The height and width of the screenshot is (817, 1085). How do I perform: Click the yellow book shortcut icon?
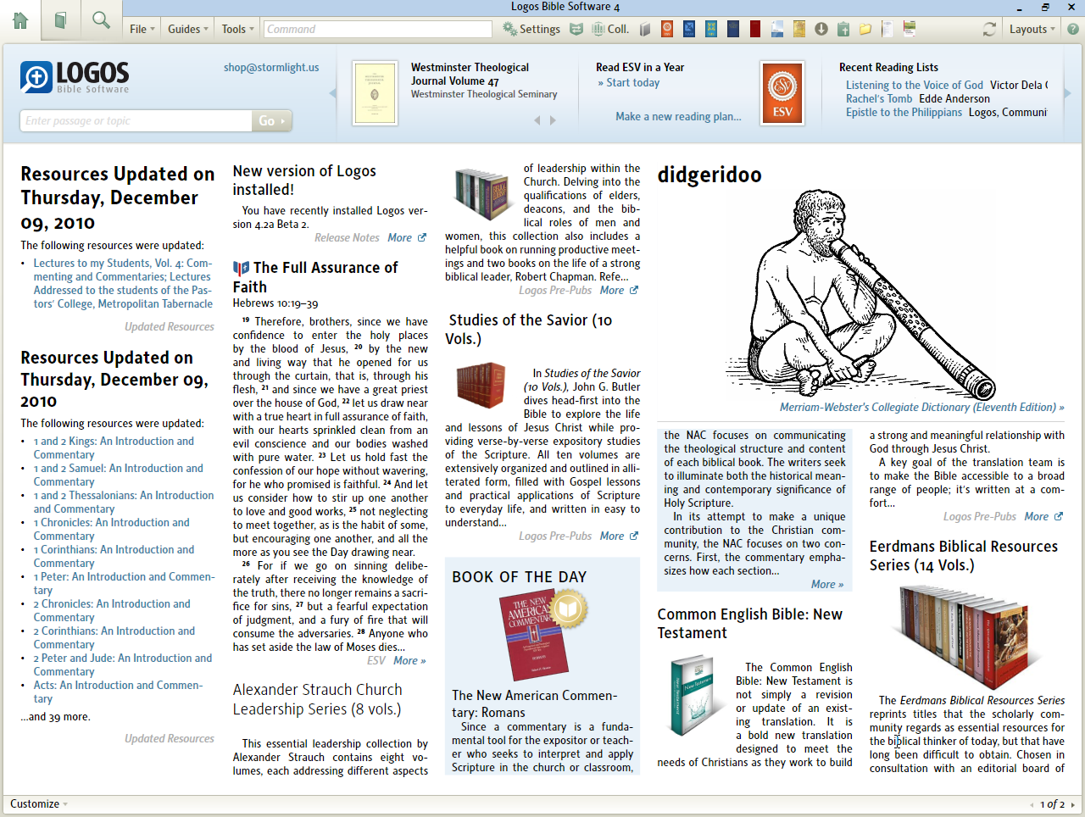[799, 29]
